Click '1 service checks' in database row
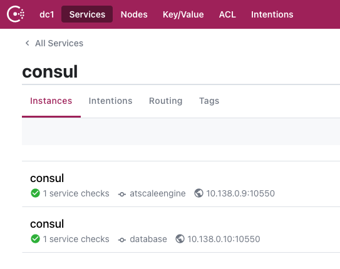The width and height of the screenshot is (340, 269). pyautogui.click(x=76, y=239)
